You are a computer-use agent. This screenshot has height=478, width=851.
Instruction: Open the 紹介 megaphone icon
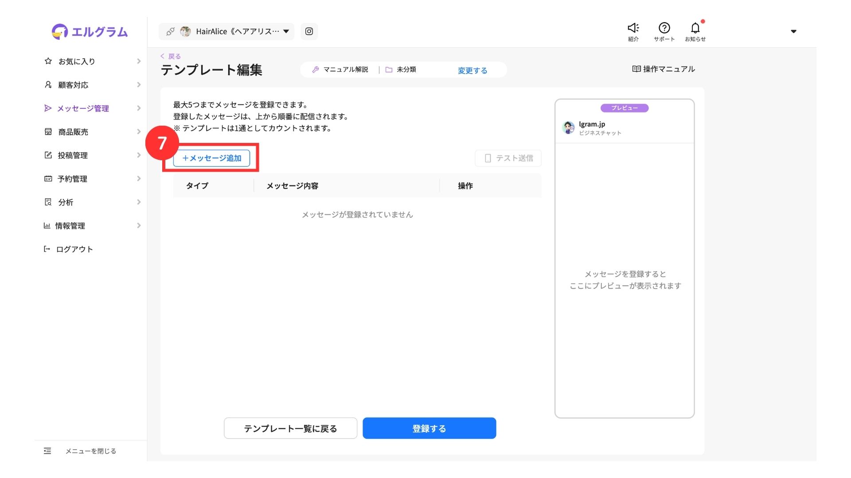point(633,28)
